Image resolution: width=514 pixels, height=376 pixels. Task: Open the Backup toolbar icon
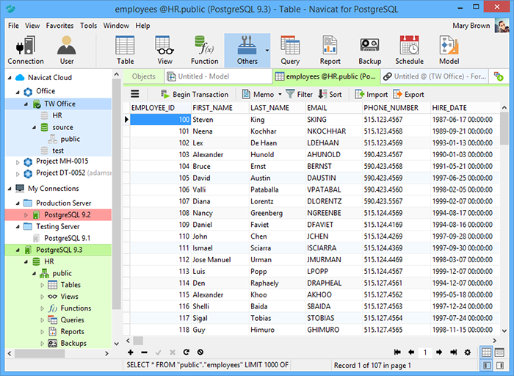pyautogui.click(x=370, y=50)
